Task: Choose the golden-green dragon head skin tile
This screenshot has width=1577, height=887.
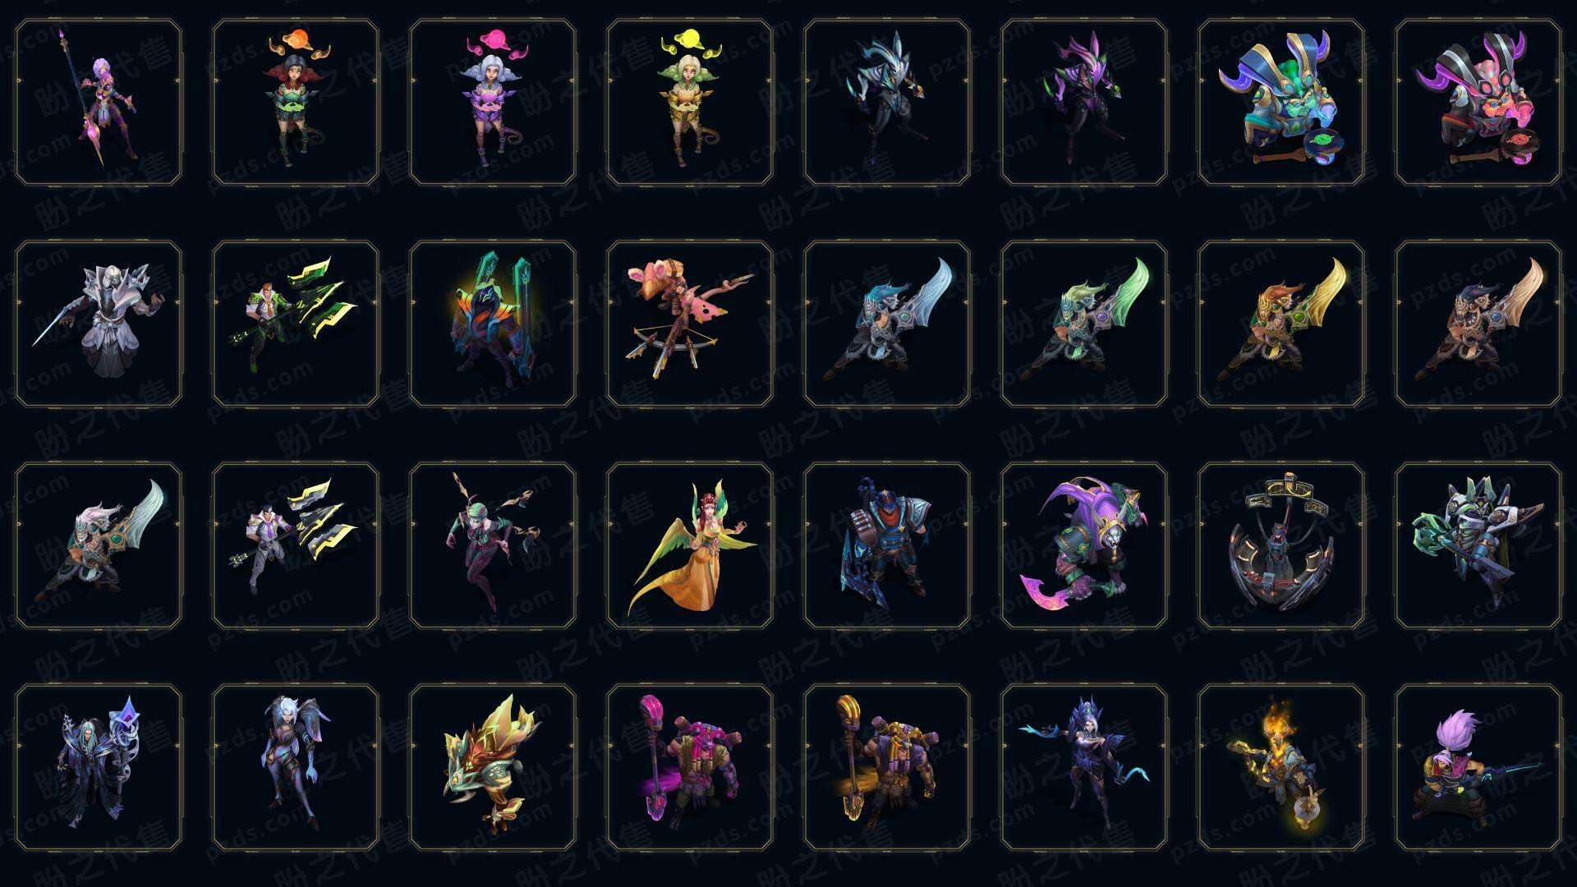Action: tap(493, 767)
